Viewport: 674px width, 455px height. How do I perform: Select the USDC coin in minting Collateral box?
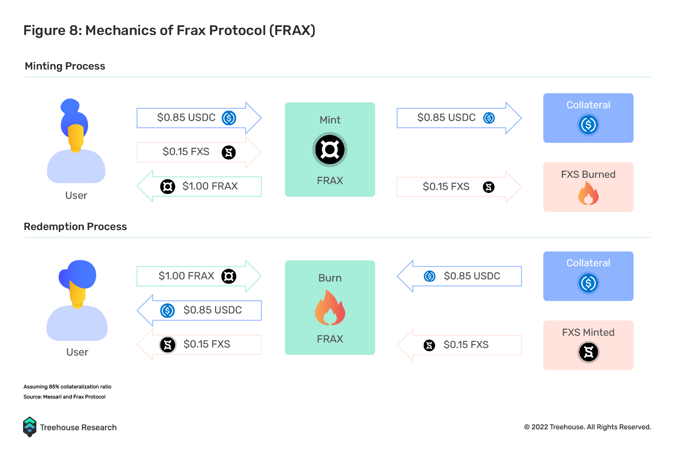tap(588, 125)
